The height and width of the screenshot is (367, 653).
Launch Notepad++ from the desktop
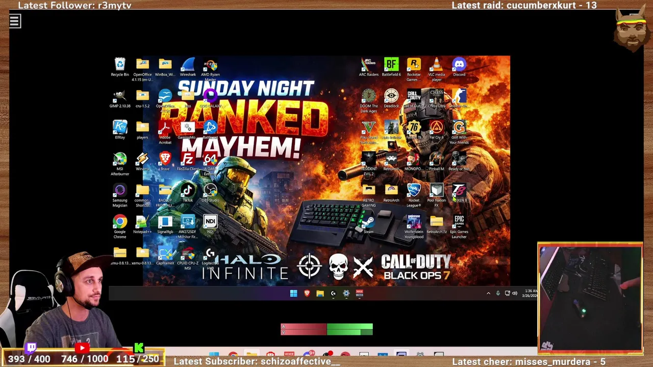pos(142,225)
